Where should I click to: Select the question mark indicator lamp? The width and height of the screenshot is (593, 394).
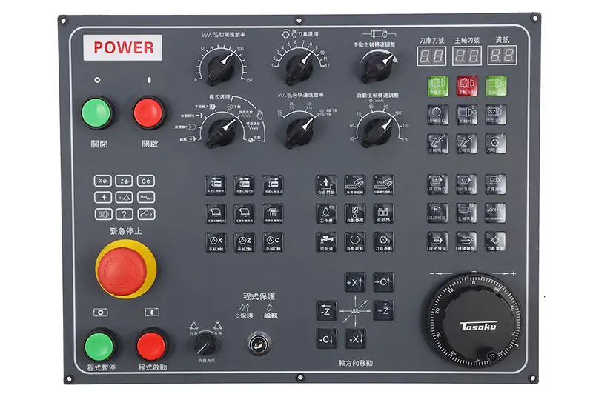[x=124, y=214]
